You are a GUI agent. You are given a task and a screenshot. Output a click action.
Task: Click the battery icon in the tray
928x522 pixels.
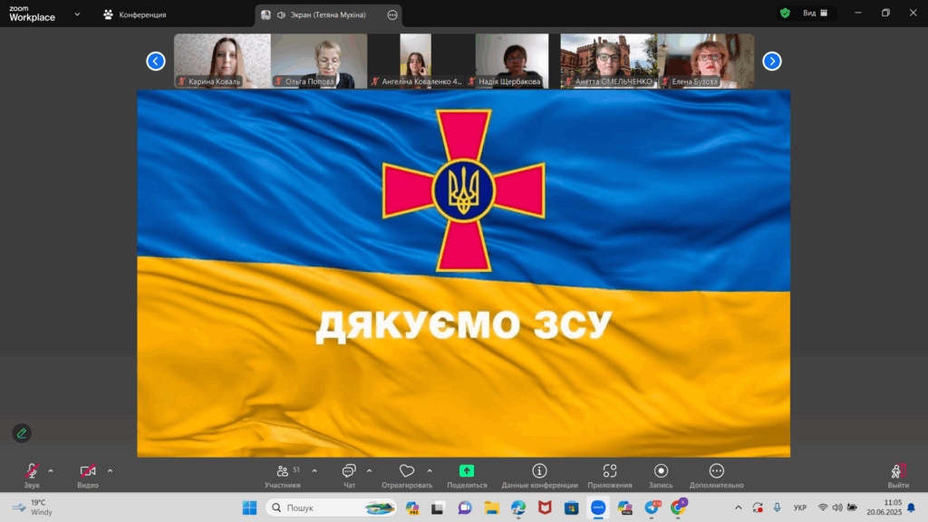pyautogui.click(x=852, y=507)
